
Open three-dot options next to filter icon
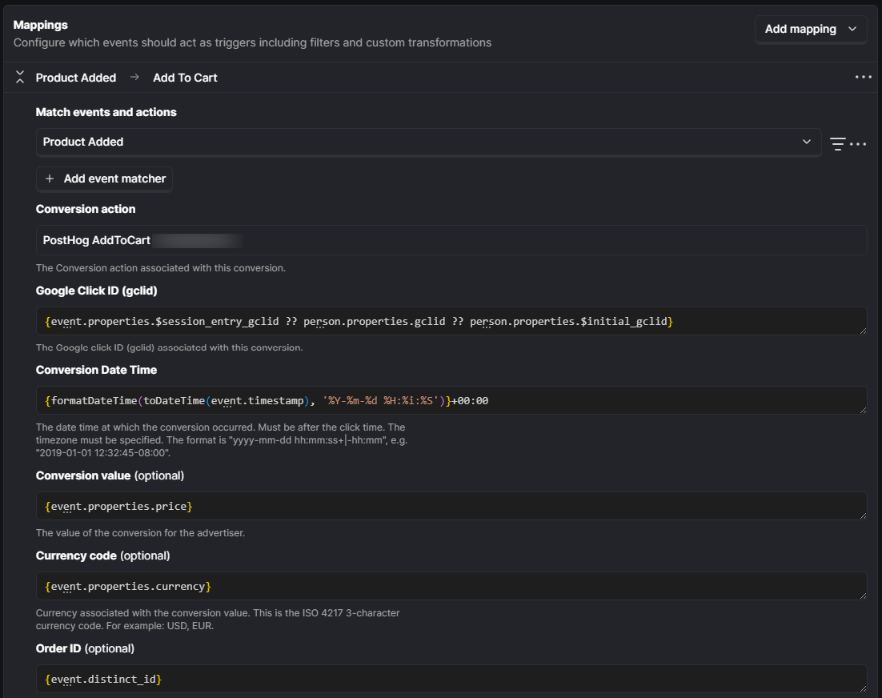[858, 144]
